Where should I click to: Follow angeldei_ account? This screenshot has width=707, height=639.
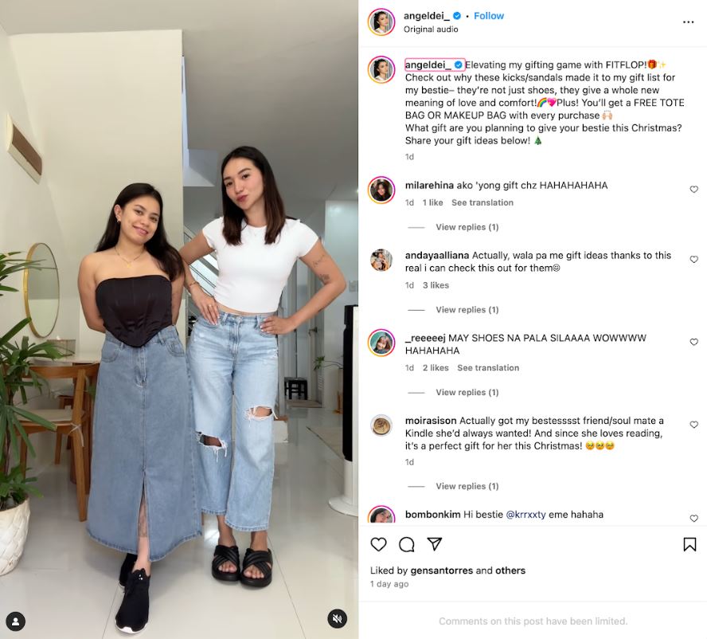pos(489,16)
